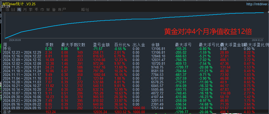Image resolution: width=269 pixels, height=114 pixels.
Task: Switch to the 年 yearly tab
Action: click(x=37, y=10)
